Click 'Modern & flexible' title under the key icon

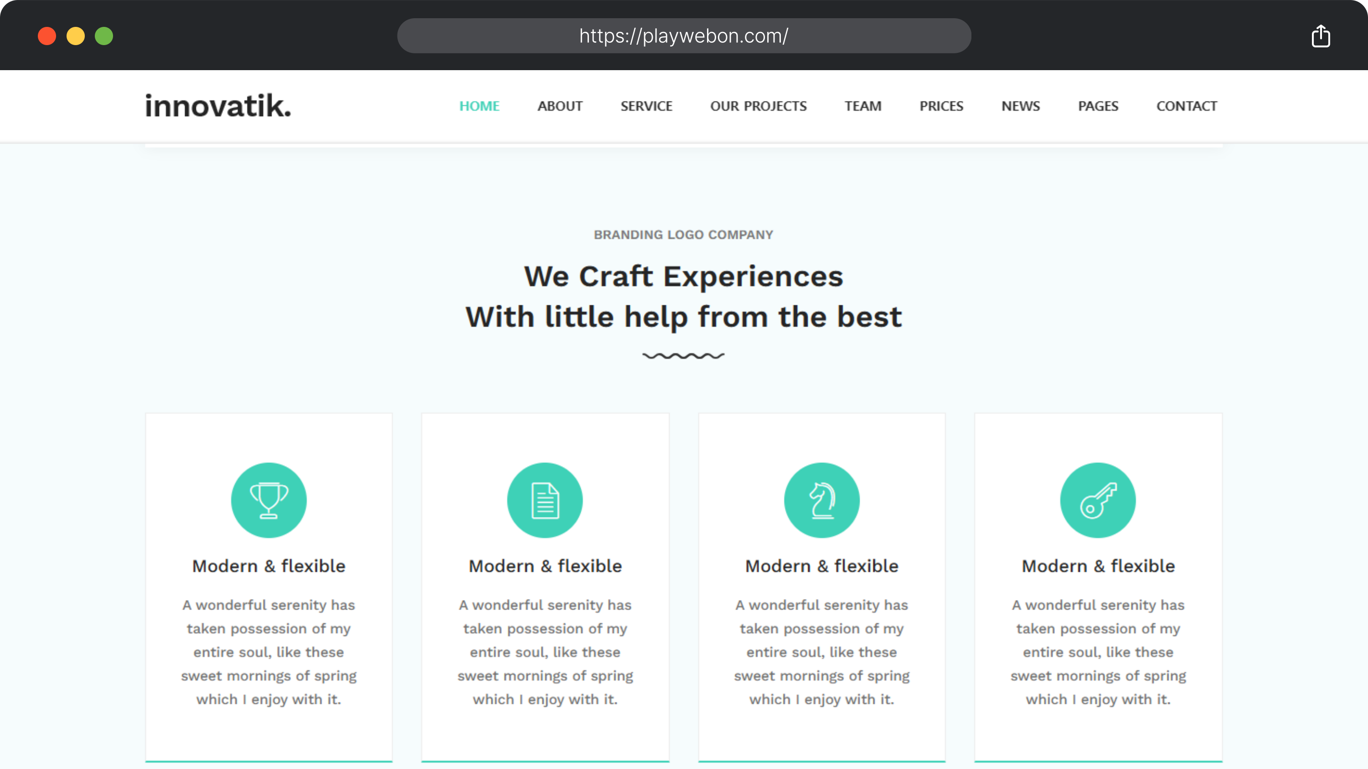tap(1098, 566)
